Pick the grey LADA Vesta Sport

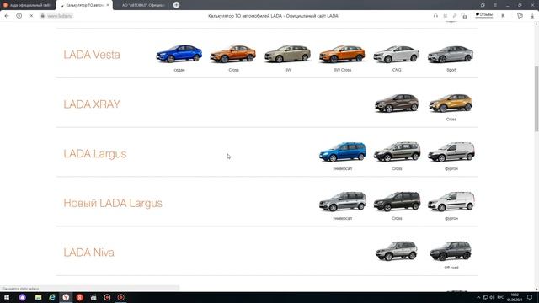click(451, 54)
